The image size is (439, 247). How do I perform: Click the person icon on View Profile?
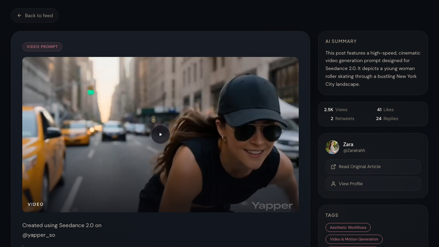(333, 184)
